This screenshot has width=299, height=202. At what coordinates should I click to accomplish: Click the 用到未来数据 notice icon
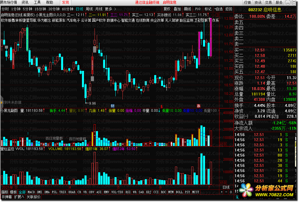tap(1, 103)
